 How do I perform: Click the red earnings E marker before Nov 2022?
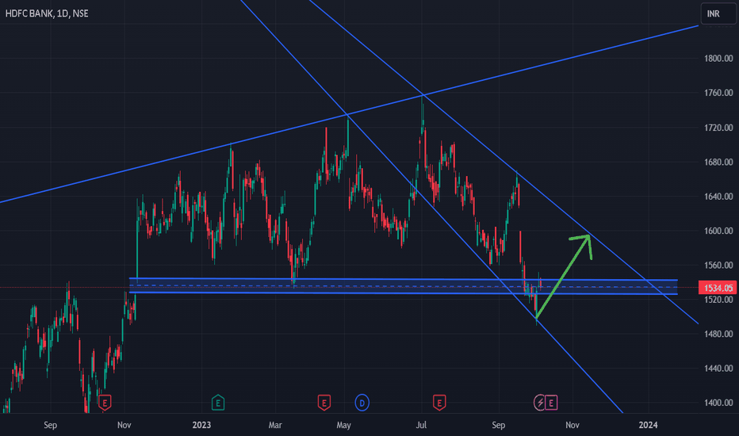click(105, 403)
